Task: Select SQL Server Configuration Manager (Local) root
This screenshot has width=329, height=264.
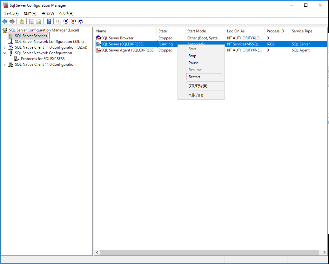Action: point(44,30)
